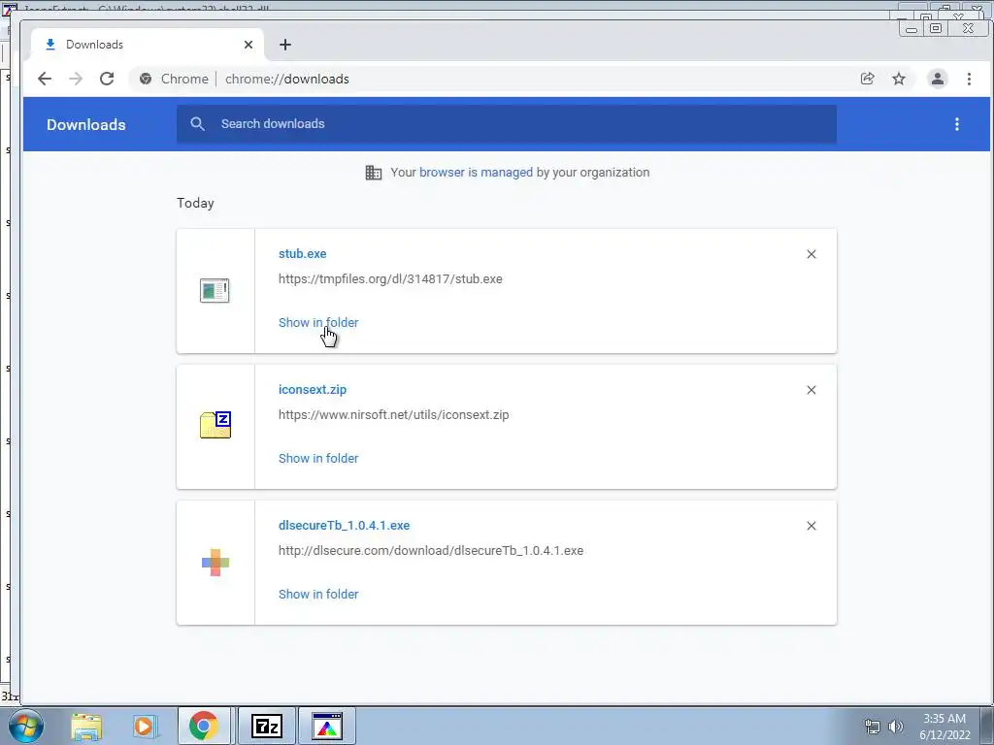Open the dlsecureTb_1.0.4.1.exe file link
This screenshot has height=745, width=994.
click(345, 525)
